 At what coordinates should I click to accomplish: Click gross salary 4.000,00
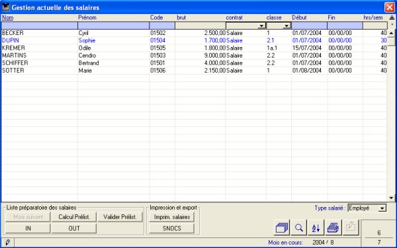[x=214, y=63]
